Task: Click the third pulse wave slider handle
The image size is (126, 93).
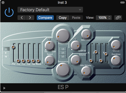Action: click(33, 61)
